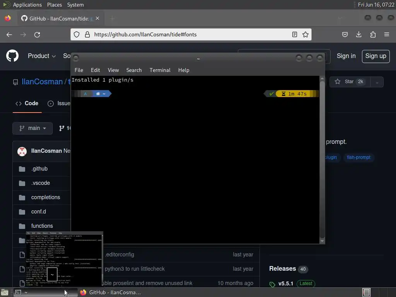The image size is (396, 297).
Task: Open a new tab with the plus icon
Action: [112, 18]
